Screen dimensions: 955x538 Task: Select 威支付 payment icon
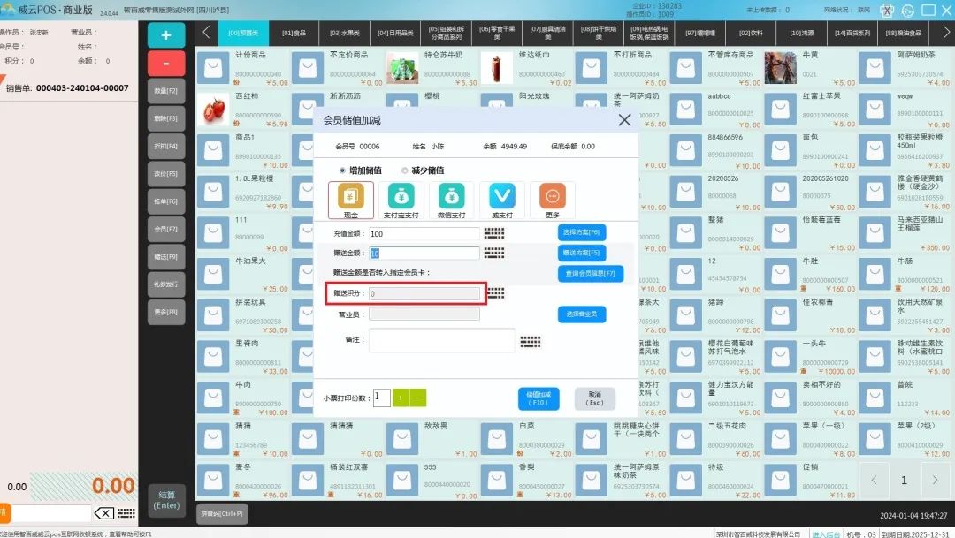pos(501,200)
